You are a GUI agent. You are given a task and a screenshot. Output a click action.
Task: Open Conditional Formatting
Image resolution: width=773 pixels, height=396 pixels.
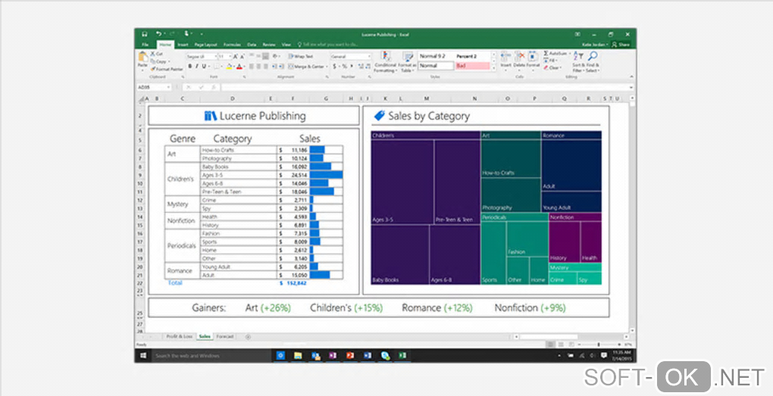[x=385, y=62]
